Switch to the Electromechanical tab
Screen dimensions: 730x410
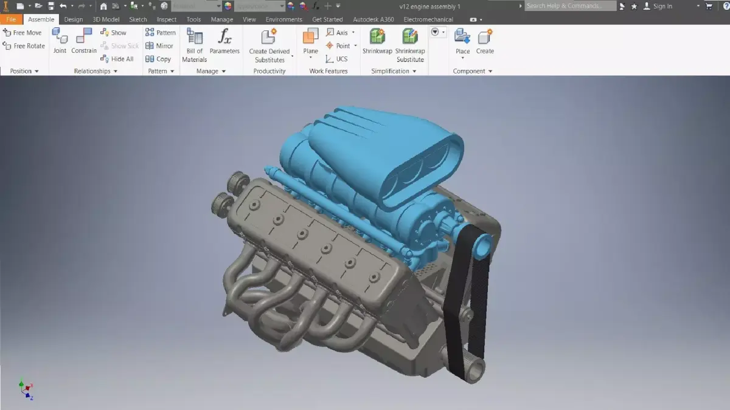click(x=428, y=19)
